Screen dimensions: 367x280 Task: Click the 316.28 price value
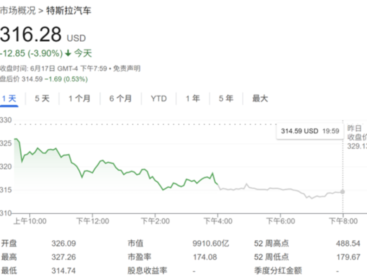pos(31,35)
